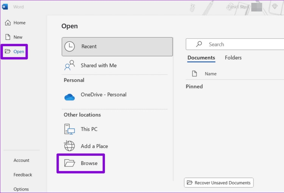284x193 pixels.
Task: Click the OneDrive cloud icon
Action: tap(70, 97)
